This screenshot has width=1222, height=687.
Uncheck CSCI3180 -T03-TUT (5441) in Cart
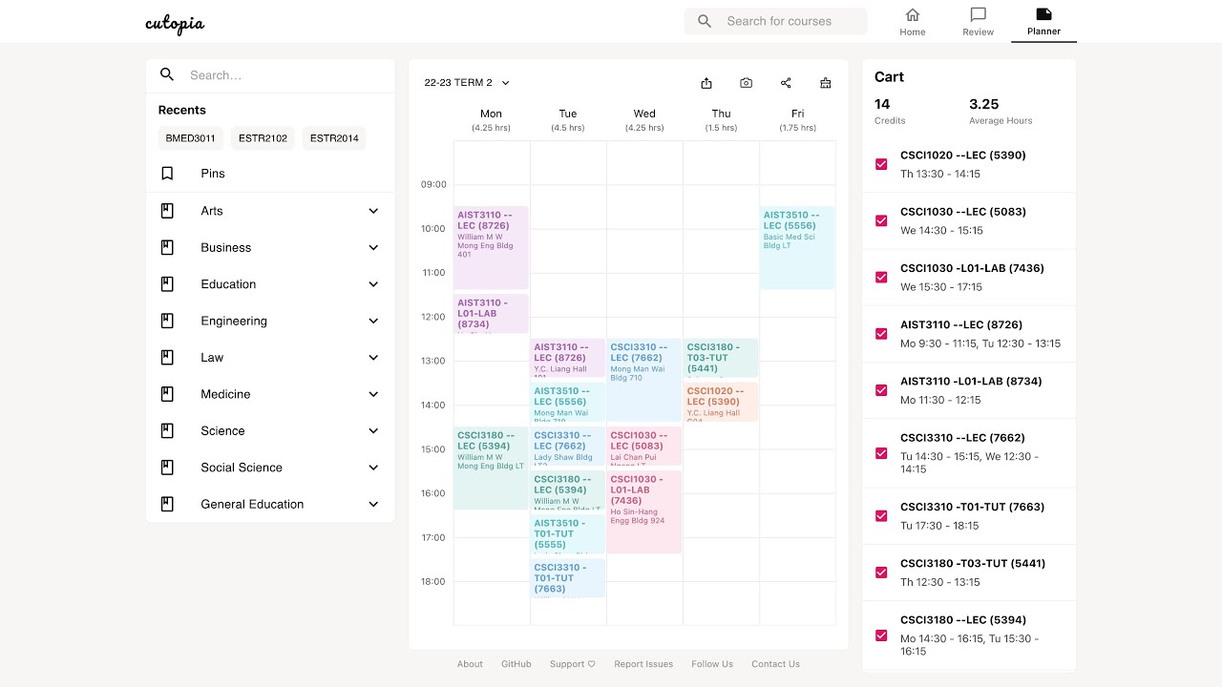[880, 572]
